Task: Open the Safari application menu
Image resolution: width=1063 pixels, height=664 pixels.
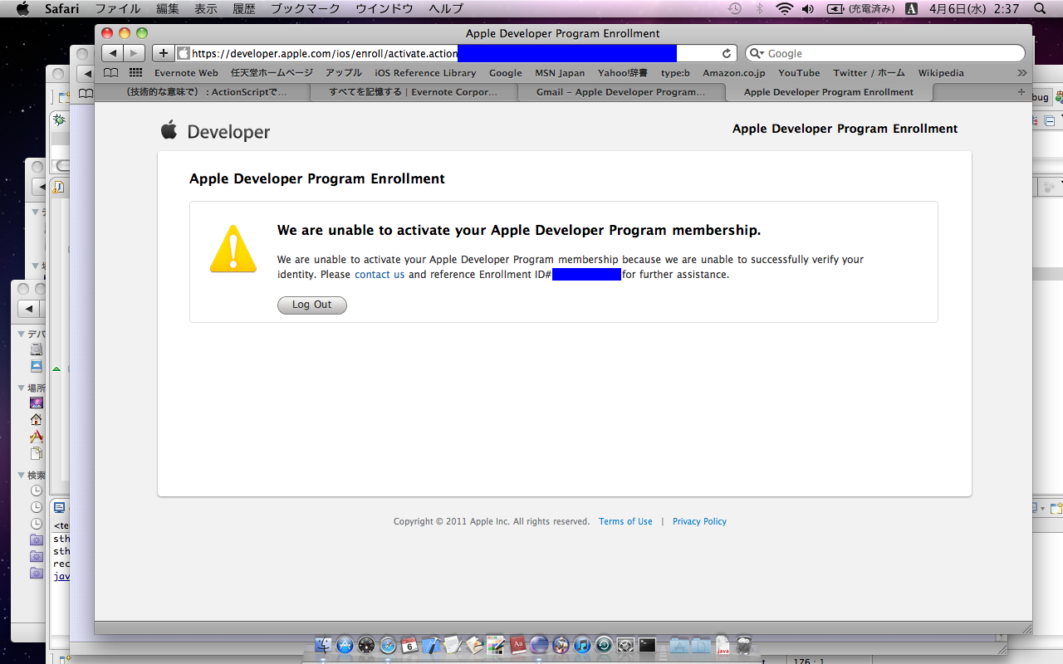Action: pos(61,8)
